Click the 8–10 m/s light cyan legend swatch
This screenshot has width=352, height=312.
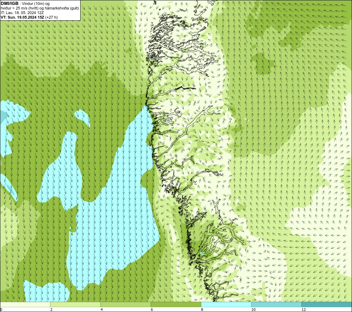click(226, 304)
